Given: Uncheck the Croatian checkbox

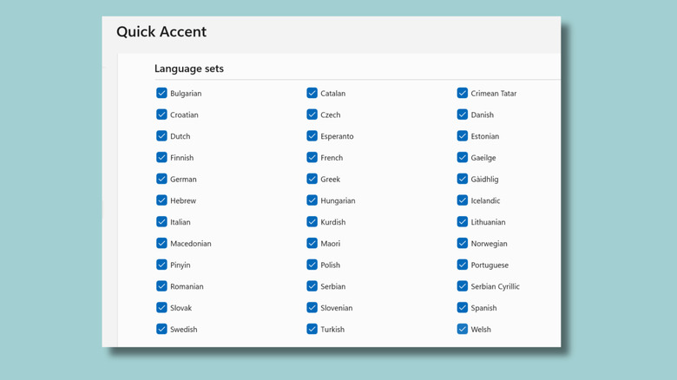Looking at the screenshot, I should click(x=161, y=115).
